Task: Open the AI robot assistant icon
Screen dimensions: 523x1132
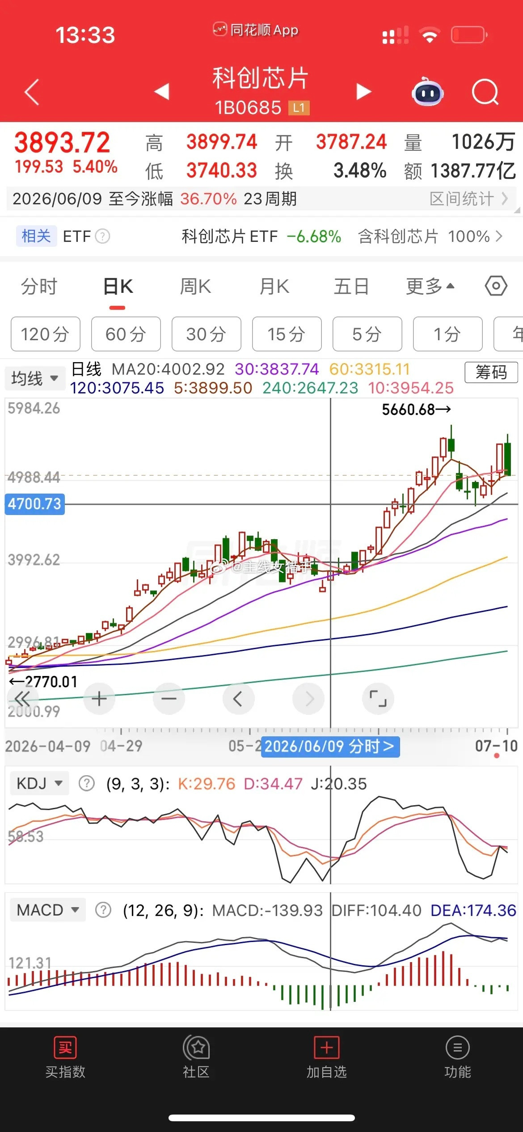Action: [427, 92]
